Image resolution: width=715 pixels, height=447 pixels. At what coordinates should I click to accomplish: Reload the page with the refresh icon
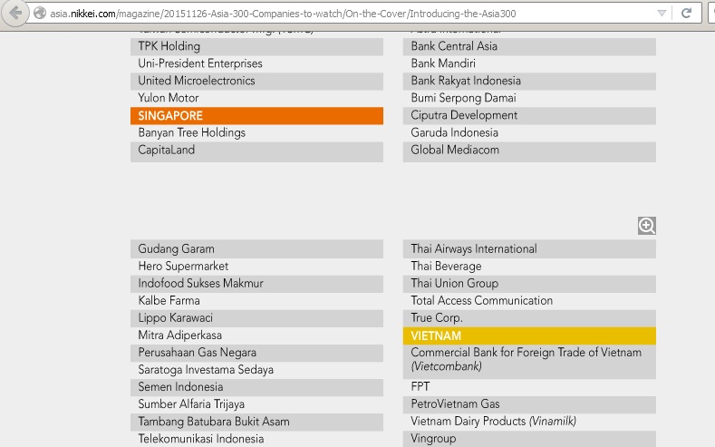pyautogui.click(x=687, y=14)
